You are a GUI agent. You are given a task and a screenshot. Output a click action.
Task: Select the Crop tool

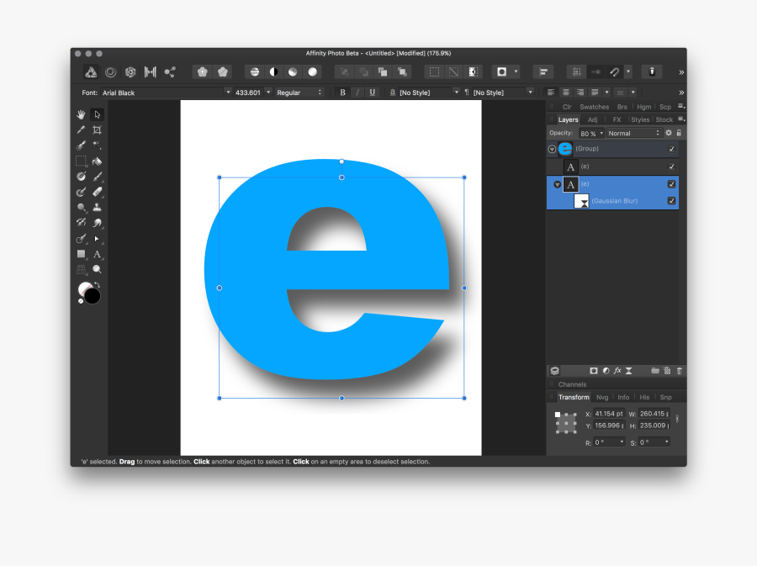coord(98,130)
